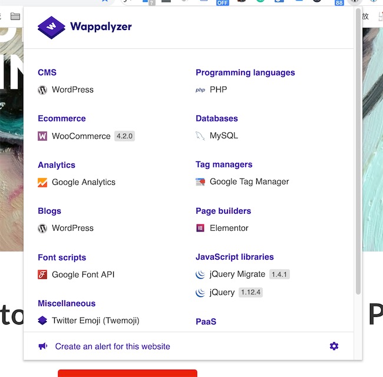Click Twitter Emoji (Twemoji) text
383x377 pixels.
95,320
